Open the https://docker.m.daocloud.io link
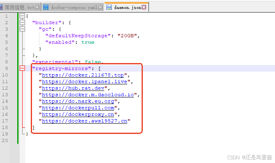Screen dimensions: 275x163 88,95
